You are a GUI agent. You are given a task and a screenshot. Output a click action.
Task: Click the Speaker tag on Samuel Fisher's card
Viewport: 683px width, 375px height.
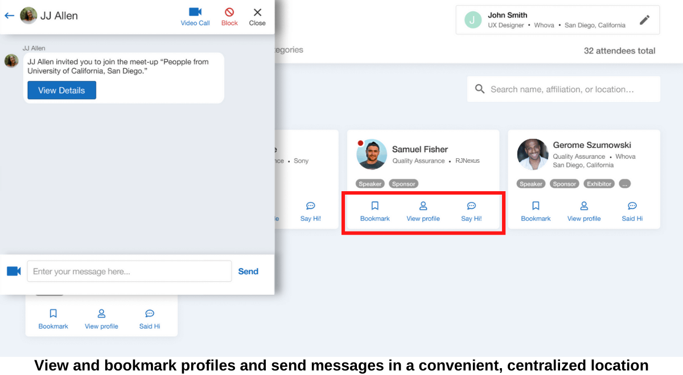coord(370,183)
